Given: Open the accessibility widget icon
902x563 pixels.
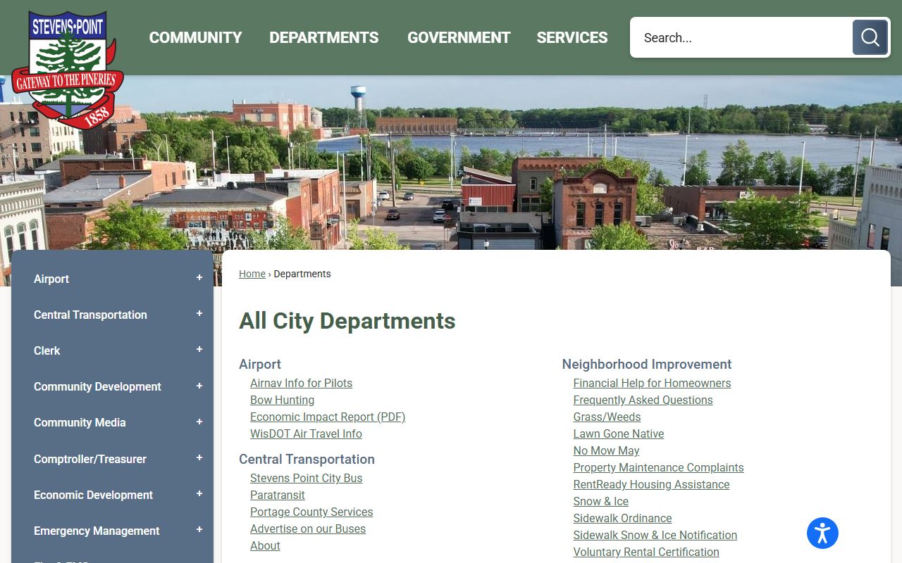Looking at the screenshot, I should 822,533.
